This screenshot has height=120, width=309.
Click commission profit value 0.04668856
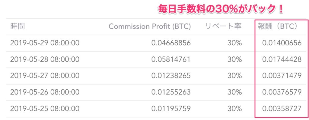point(171,43)
